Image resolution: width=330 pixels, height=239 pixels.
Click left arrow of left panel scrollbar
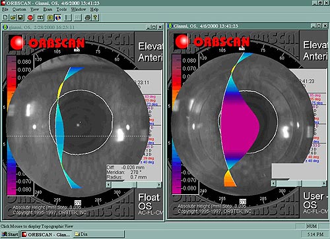click(108, 185)
